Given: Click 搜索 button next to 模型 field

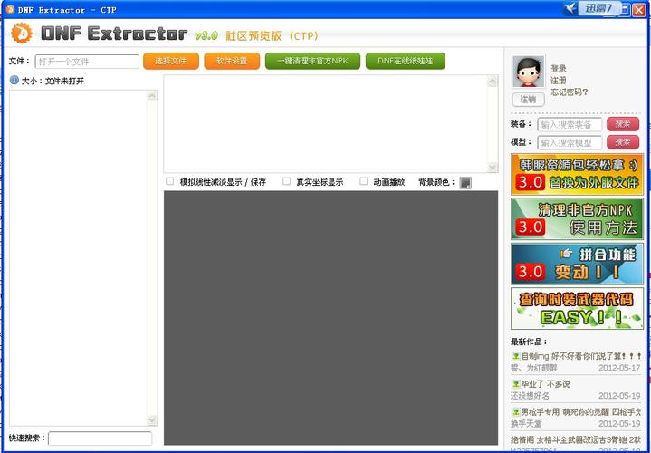Looking at the screenshot, I should 623,142.
